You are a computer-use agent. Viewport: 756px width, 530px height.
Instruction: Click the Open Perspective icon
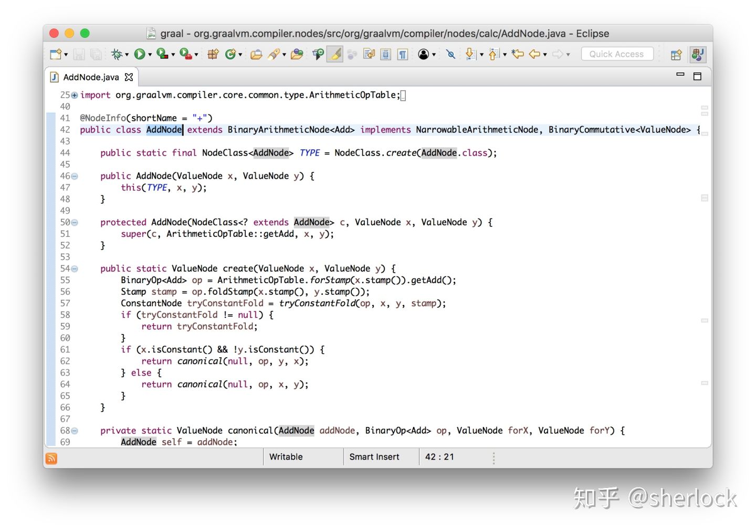click(676, 55)
